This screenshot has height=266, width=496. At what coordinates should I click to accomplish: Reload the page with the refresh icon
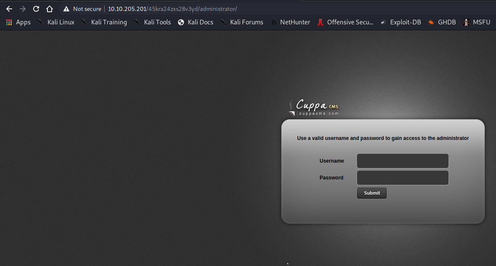(x=36, y=9)
